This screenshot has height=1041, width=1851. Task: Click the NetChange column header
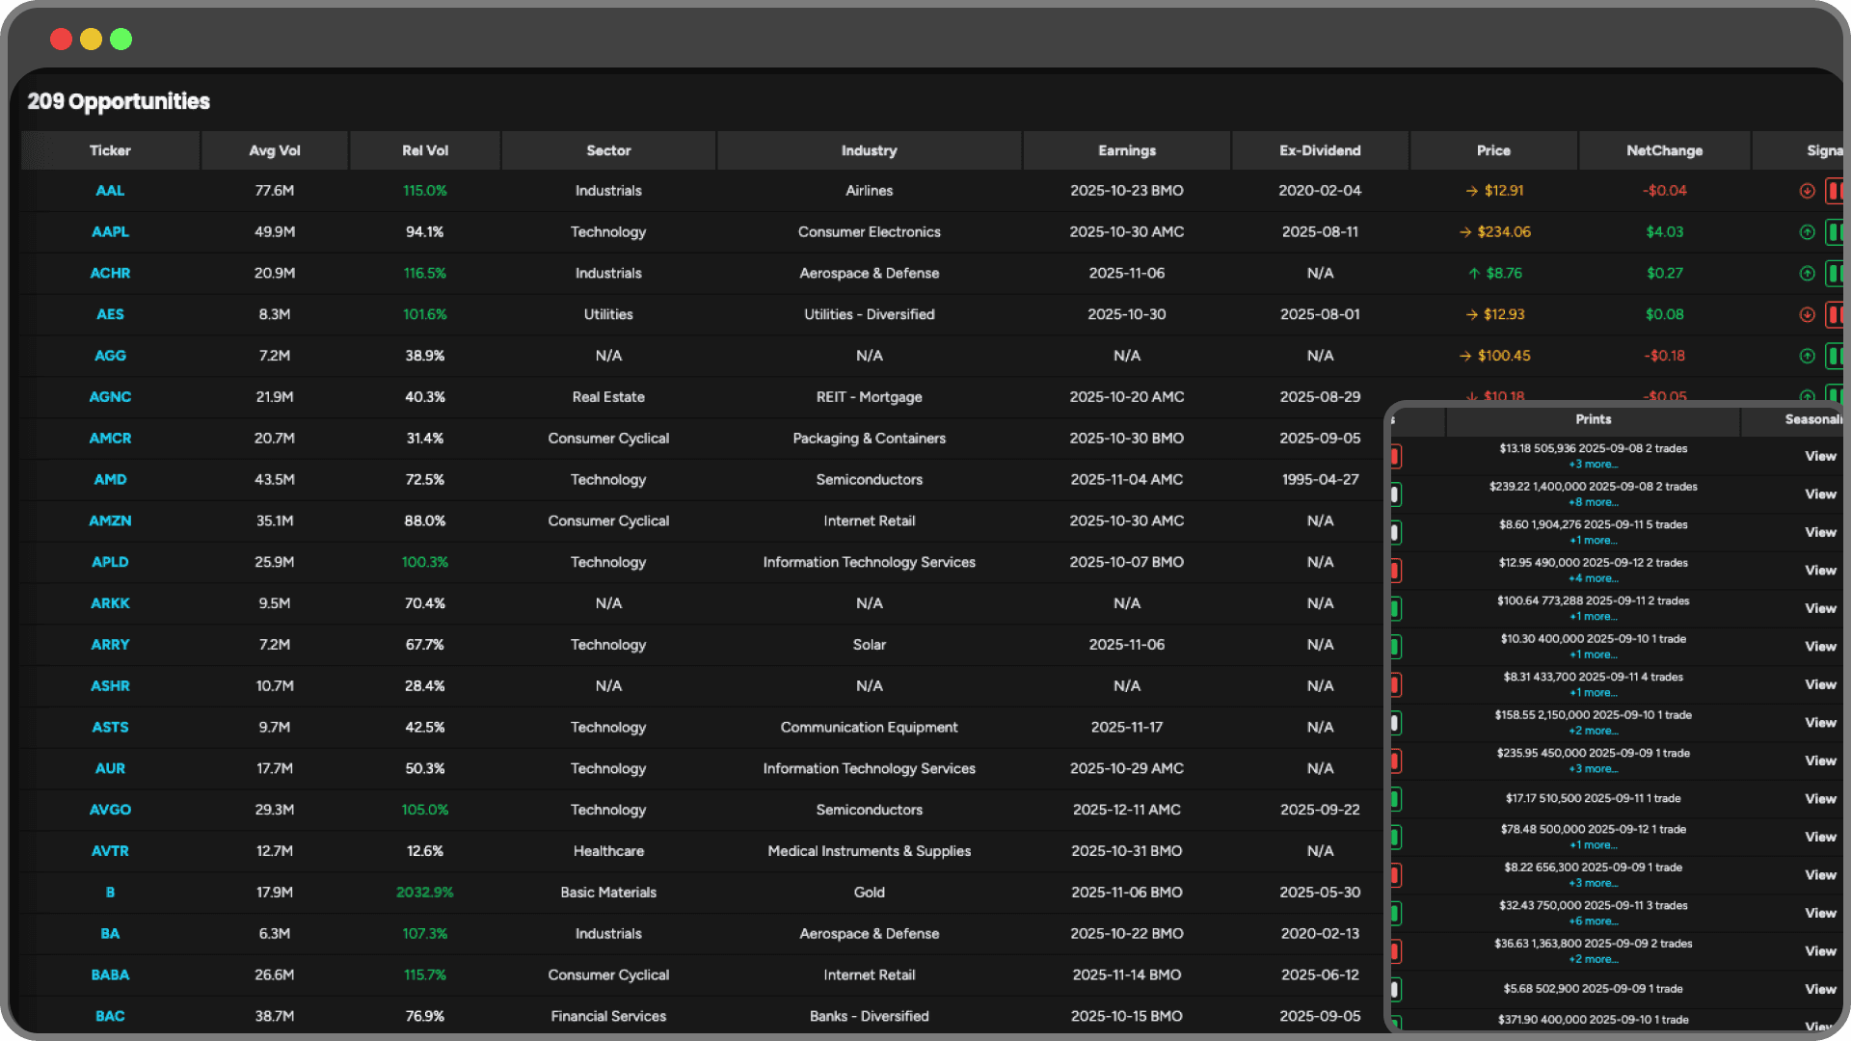[1664, 150]
